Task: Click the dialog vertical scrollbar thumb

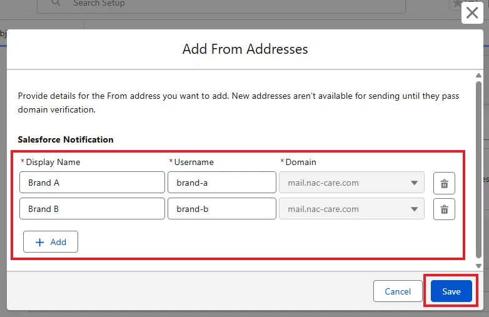Action: tap(479, 169)
